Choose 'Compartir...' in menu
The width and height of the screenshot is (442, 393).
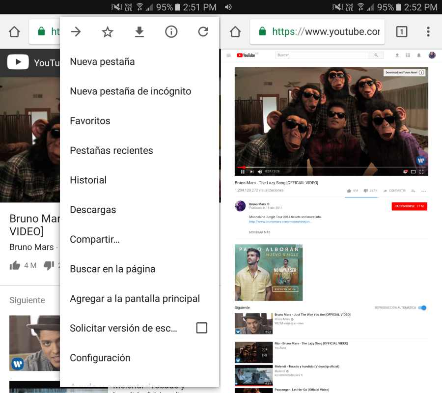click(x=139, y=239)
